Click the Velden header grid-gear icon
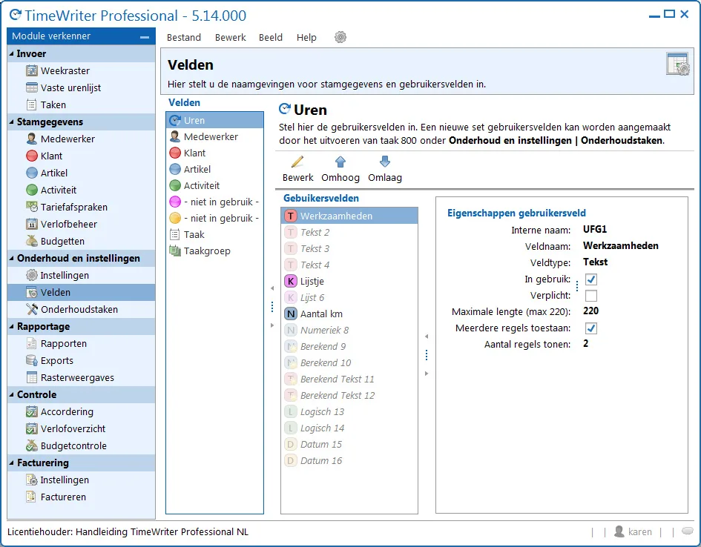The height and width of the screenshot is (547, 701). click(678, 64)
